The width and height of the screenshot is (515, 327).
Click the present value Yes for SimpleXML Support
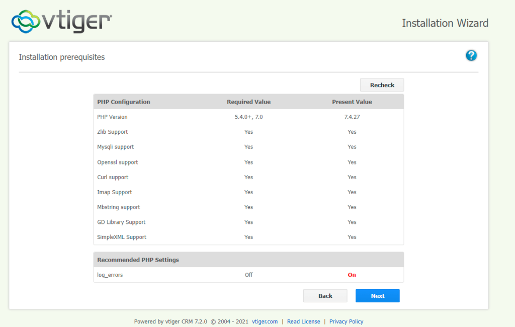352,237
